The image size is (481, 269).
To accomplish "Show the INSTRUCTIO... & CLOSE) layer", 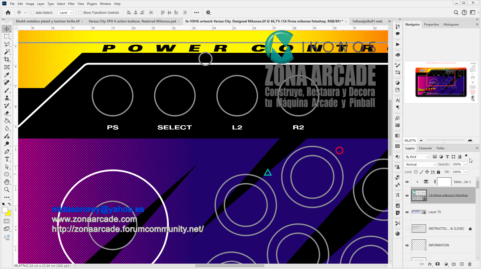I will coord(407,229).
